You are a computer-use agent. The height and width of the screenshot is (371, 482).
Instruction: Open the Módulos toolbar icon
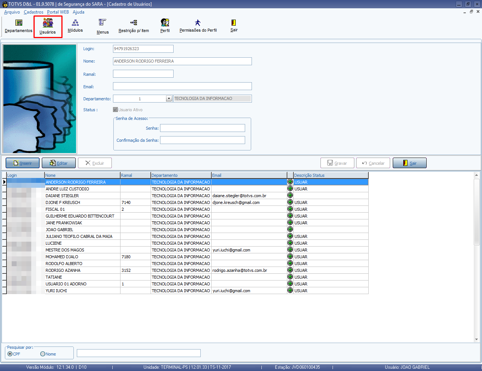click(x=75, y=26)
